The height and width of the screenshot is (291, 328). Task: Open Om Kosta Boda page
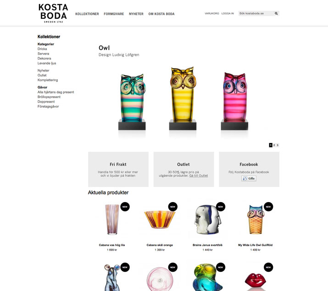click(161, 14)
